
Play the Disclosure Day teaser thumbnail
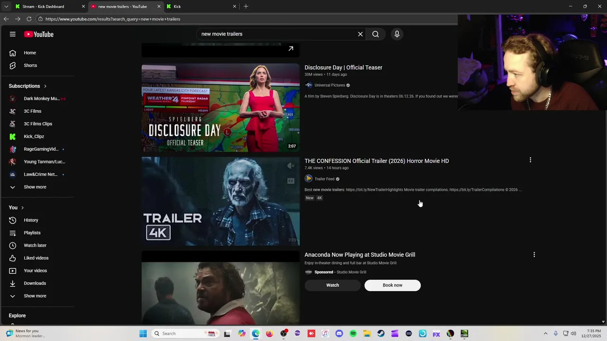[221, 108]
